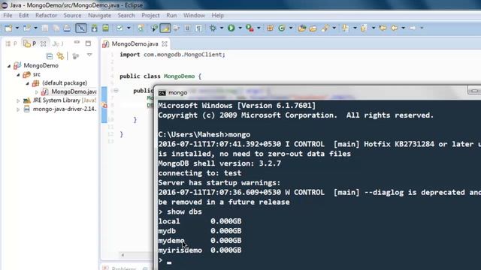Collapse the MongoDemo project node
The width and height of the screenshot is (481, 270).
point(9,66)
